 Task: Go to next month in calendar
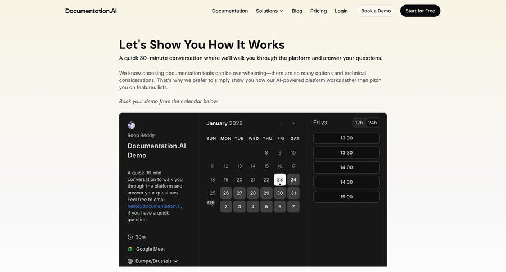[293, 123]
